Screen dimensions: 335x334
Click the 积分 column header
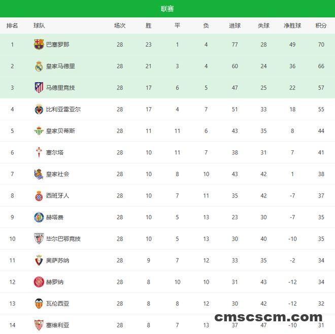(x=321, y=25)
